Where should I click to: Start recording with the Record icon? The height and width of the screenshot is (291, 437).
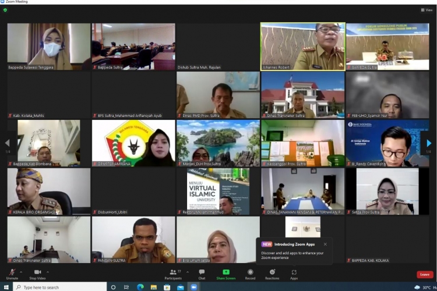point(250,272)
